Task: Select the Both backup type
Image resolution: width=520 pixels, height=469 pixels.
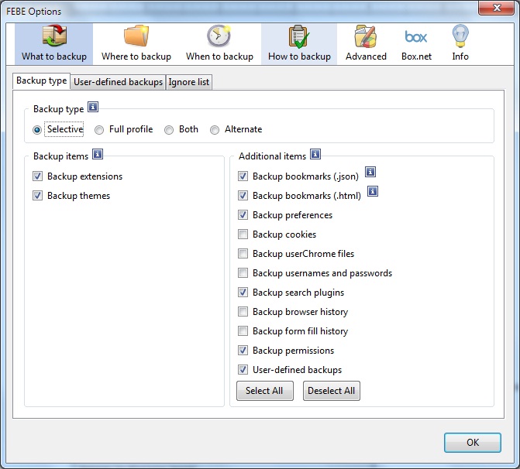Action: click(x=169, y=130)
